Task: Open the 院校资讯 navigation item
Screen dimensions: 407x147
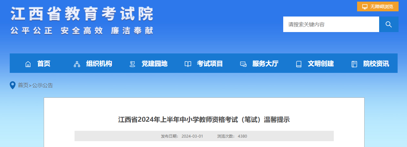Action: point(376,64)
